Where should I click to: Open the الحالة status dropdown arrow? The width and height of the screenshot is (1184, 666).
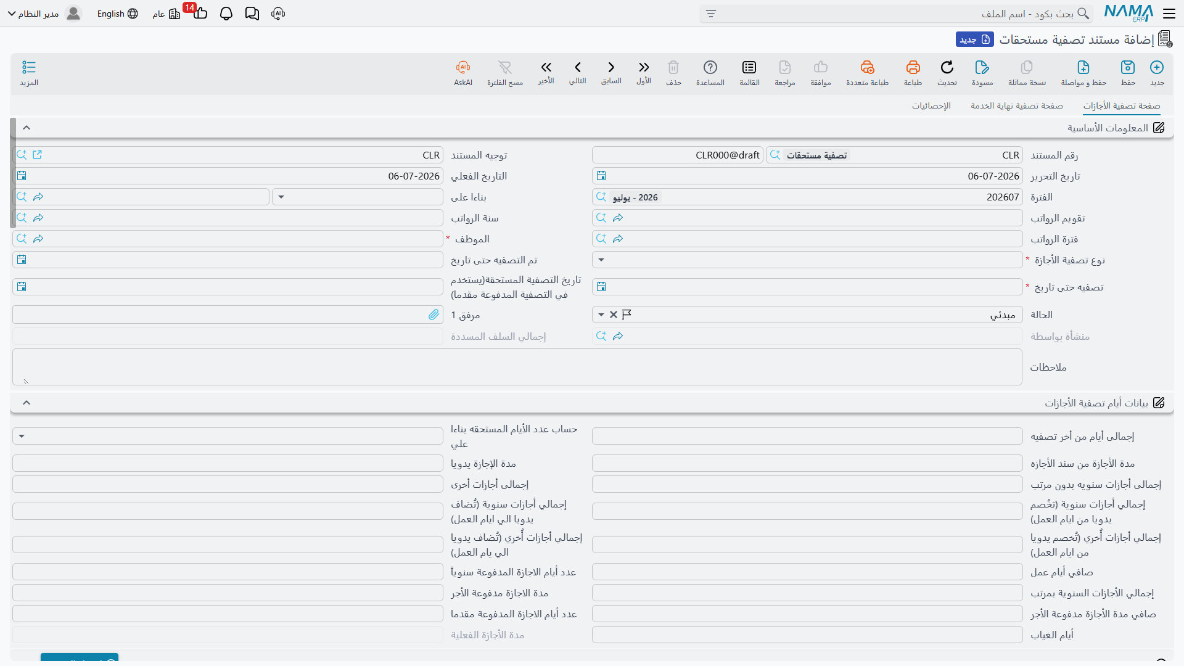click(x=601, y=314)
